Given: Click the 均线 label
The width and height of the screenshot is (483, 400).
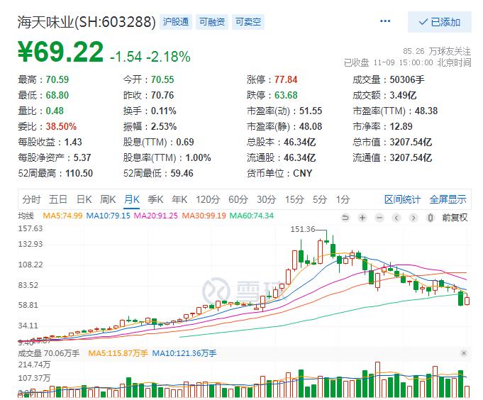Looking at the screenshot, I should pos(26,216).
